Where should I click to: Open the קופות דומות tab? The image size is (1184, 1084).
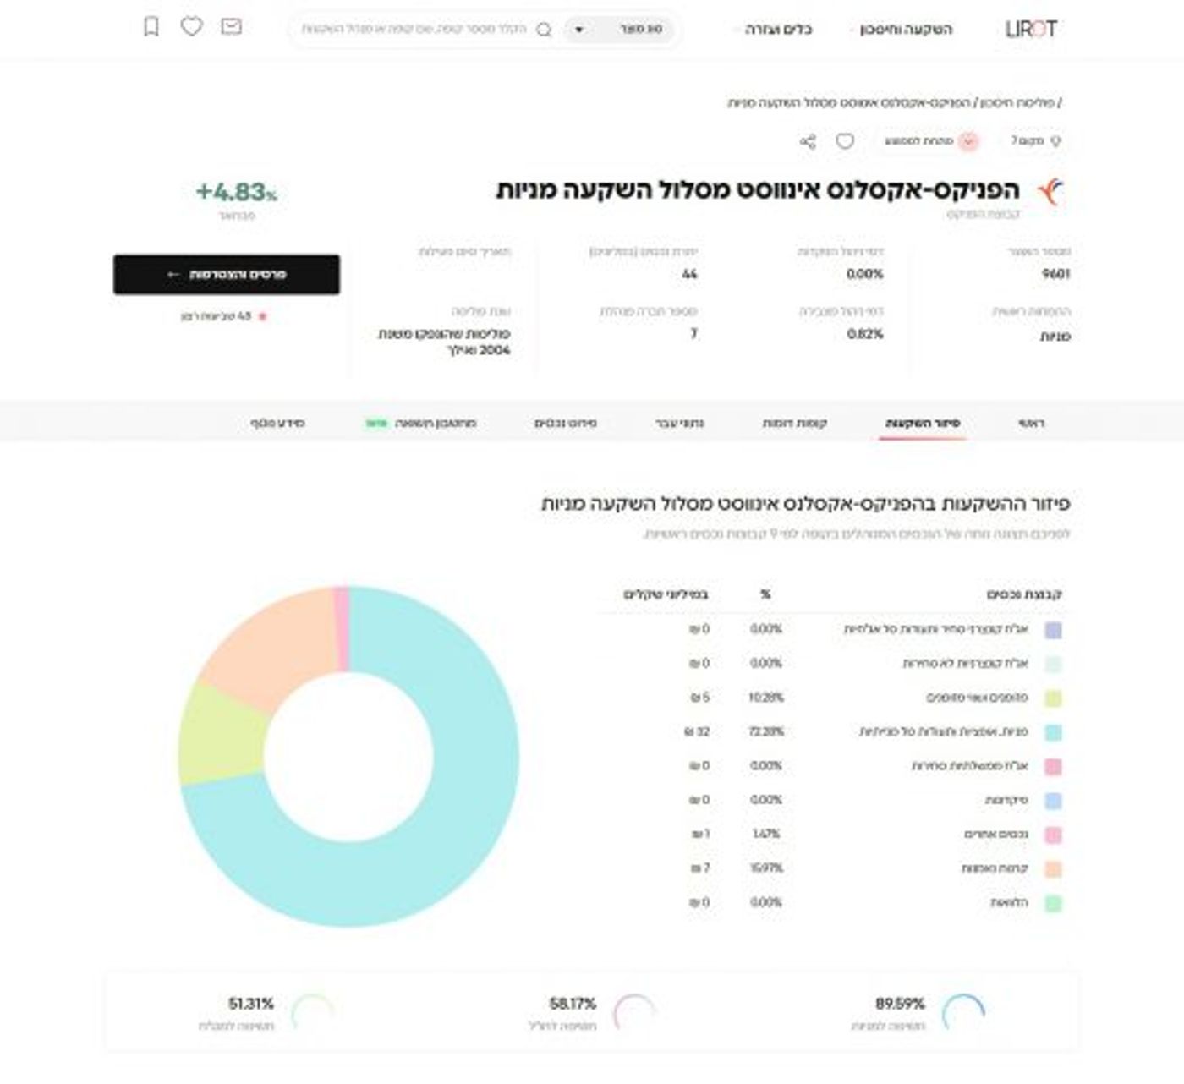click(795, 423)
